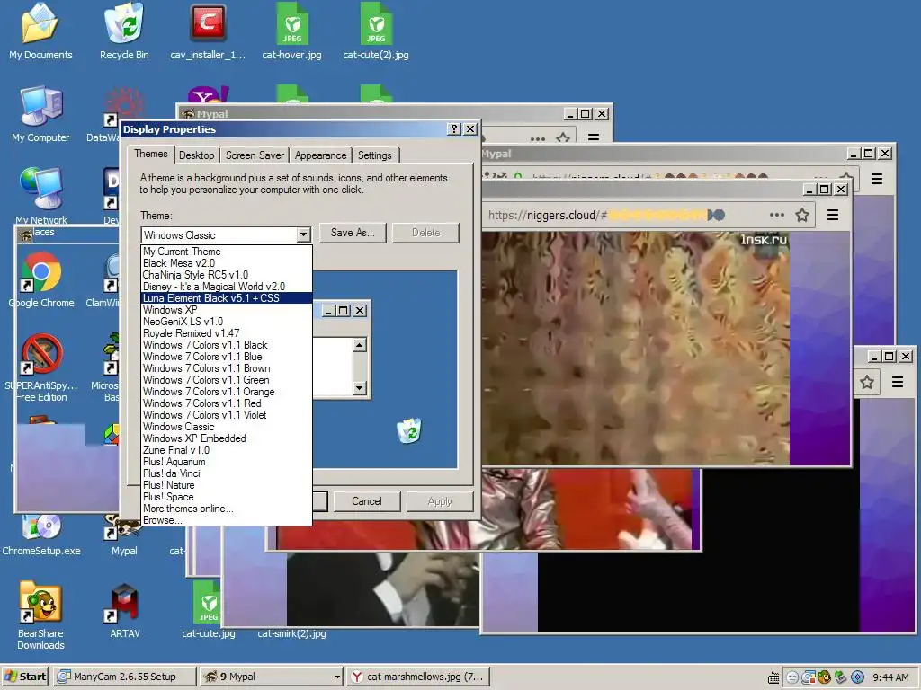The height and width of the screenshot is (690, 921).
Task: Select the My Network Places desktop icon
Action: point(41,197)
